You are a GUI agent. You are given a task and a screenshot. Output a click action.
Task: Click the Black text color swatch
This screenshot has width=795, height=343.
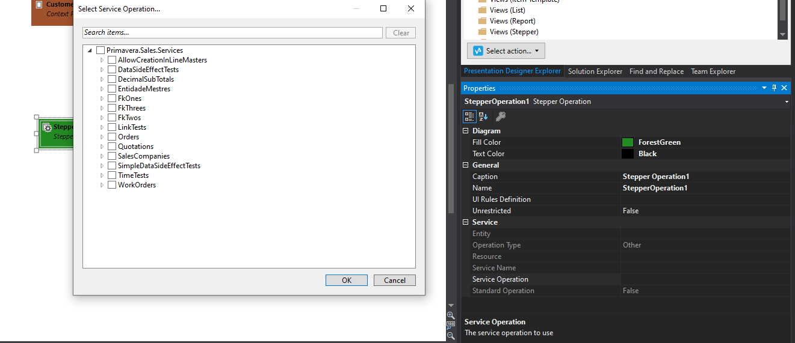pos(628,154)
